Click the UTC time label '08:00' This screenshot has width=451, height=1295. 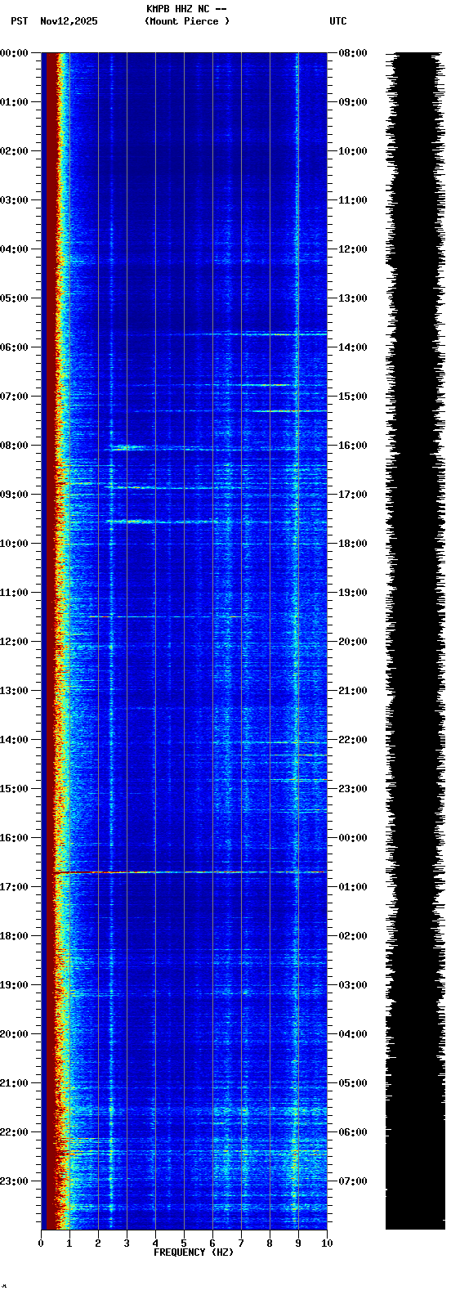(353, 53)
